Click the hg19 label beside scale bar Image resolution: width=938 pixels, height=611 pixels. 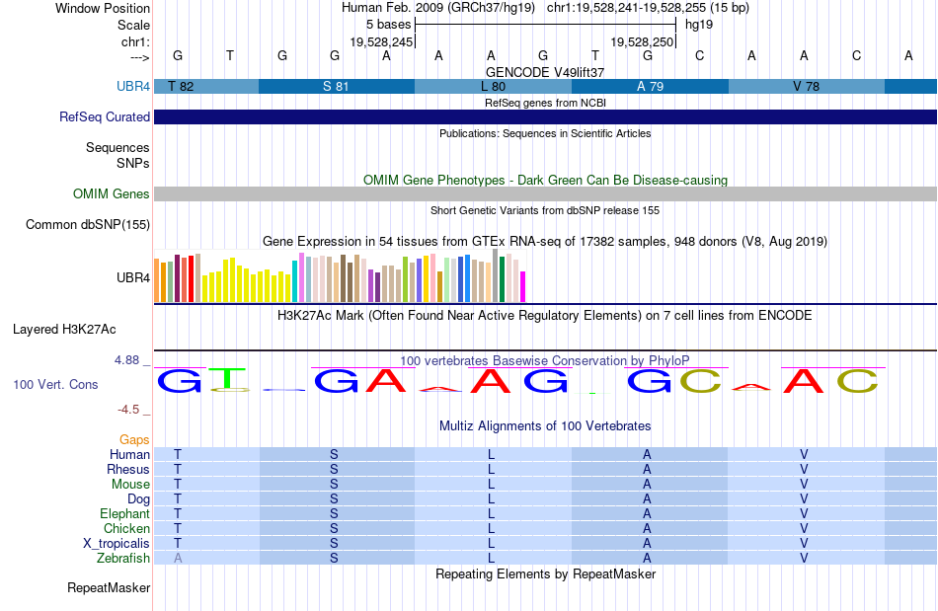tap(699, 25)
